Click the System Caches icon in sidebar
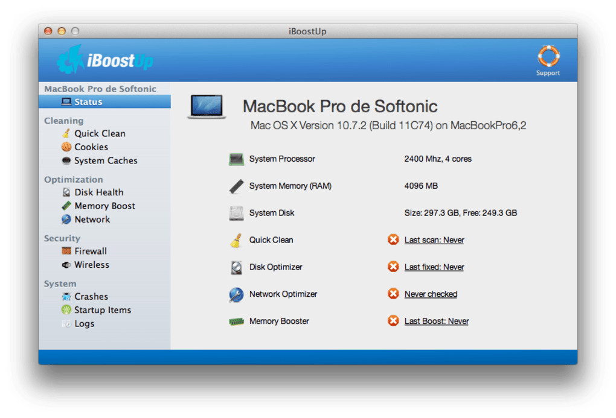Viewport: 616px width, 418px height. point(66,160)
